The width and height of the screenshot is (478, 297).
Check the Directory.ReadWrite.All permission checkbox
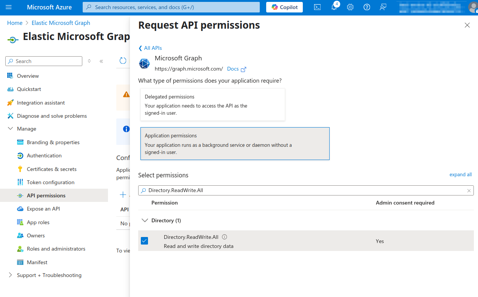pyautogui.click(x=144, y=240)
